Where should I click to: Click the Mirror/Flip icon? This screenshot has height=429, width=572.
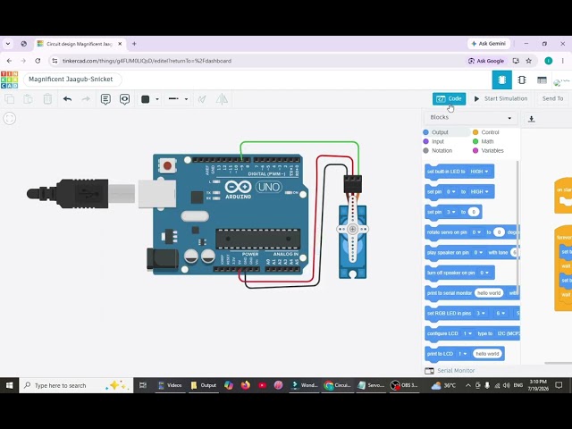click(x=222, y=99)
